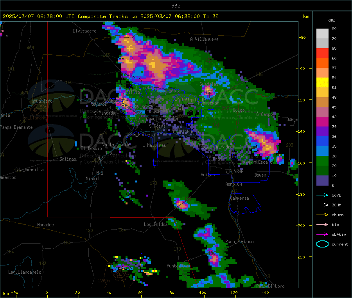The width and height of the screenshot is (352, 298).
Task: Pick the light blue swatch between 35 and 30
Action: (x=322, y=151)
